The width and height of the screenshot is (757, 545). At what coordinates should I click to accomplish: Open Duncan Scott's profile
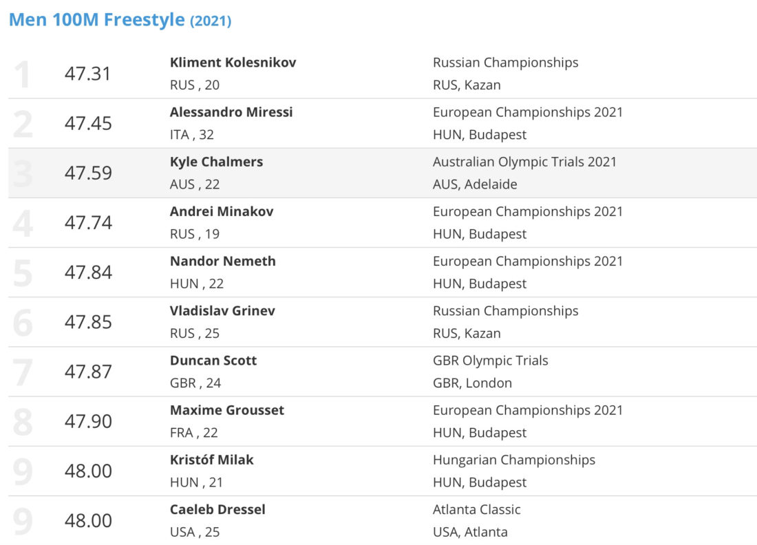tap(213, 361)
